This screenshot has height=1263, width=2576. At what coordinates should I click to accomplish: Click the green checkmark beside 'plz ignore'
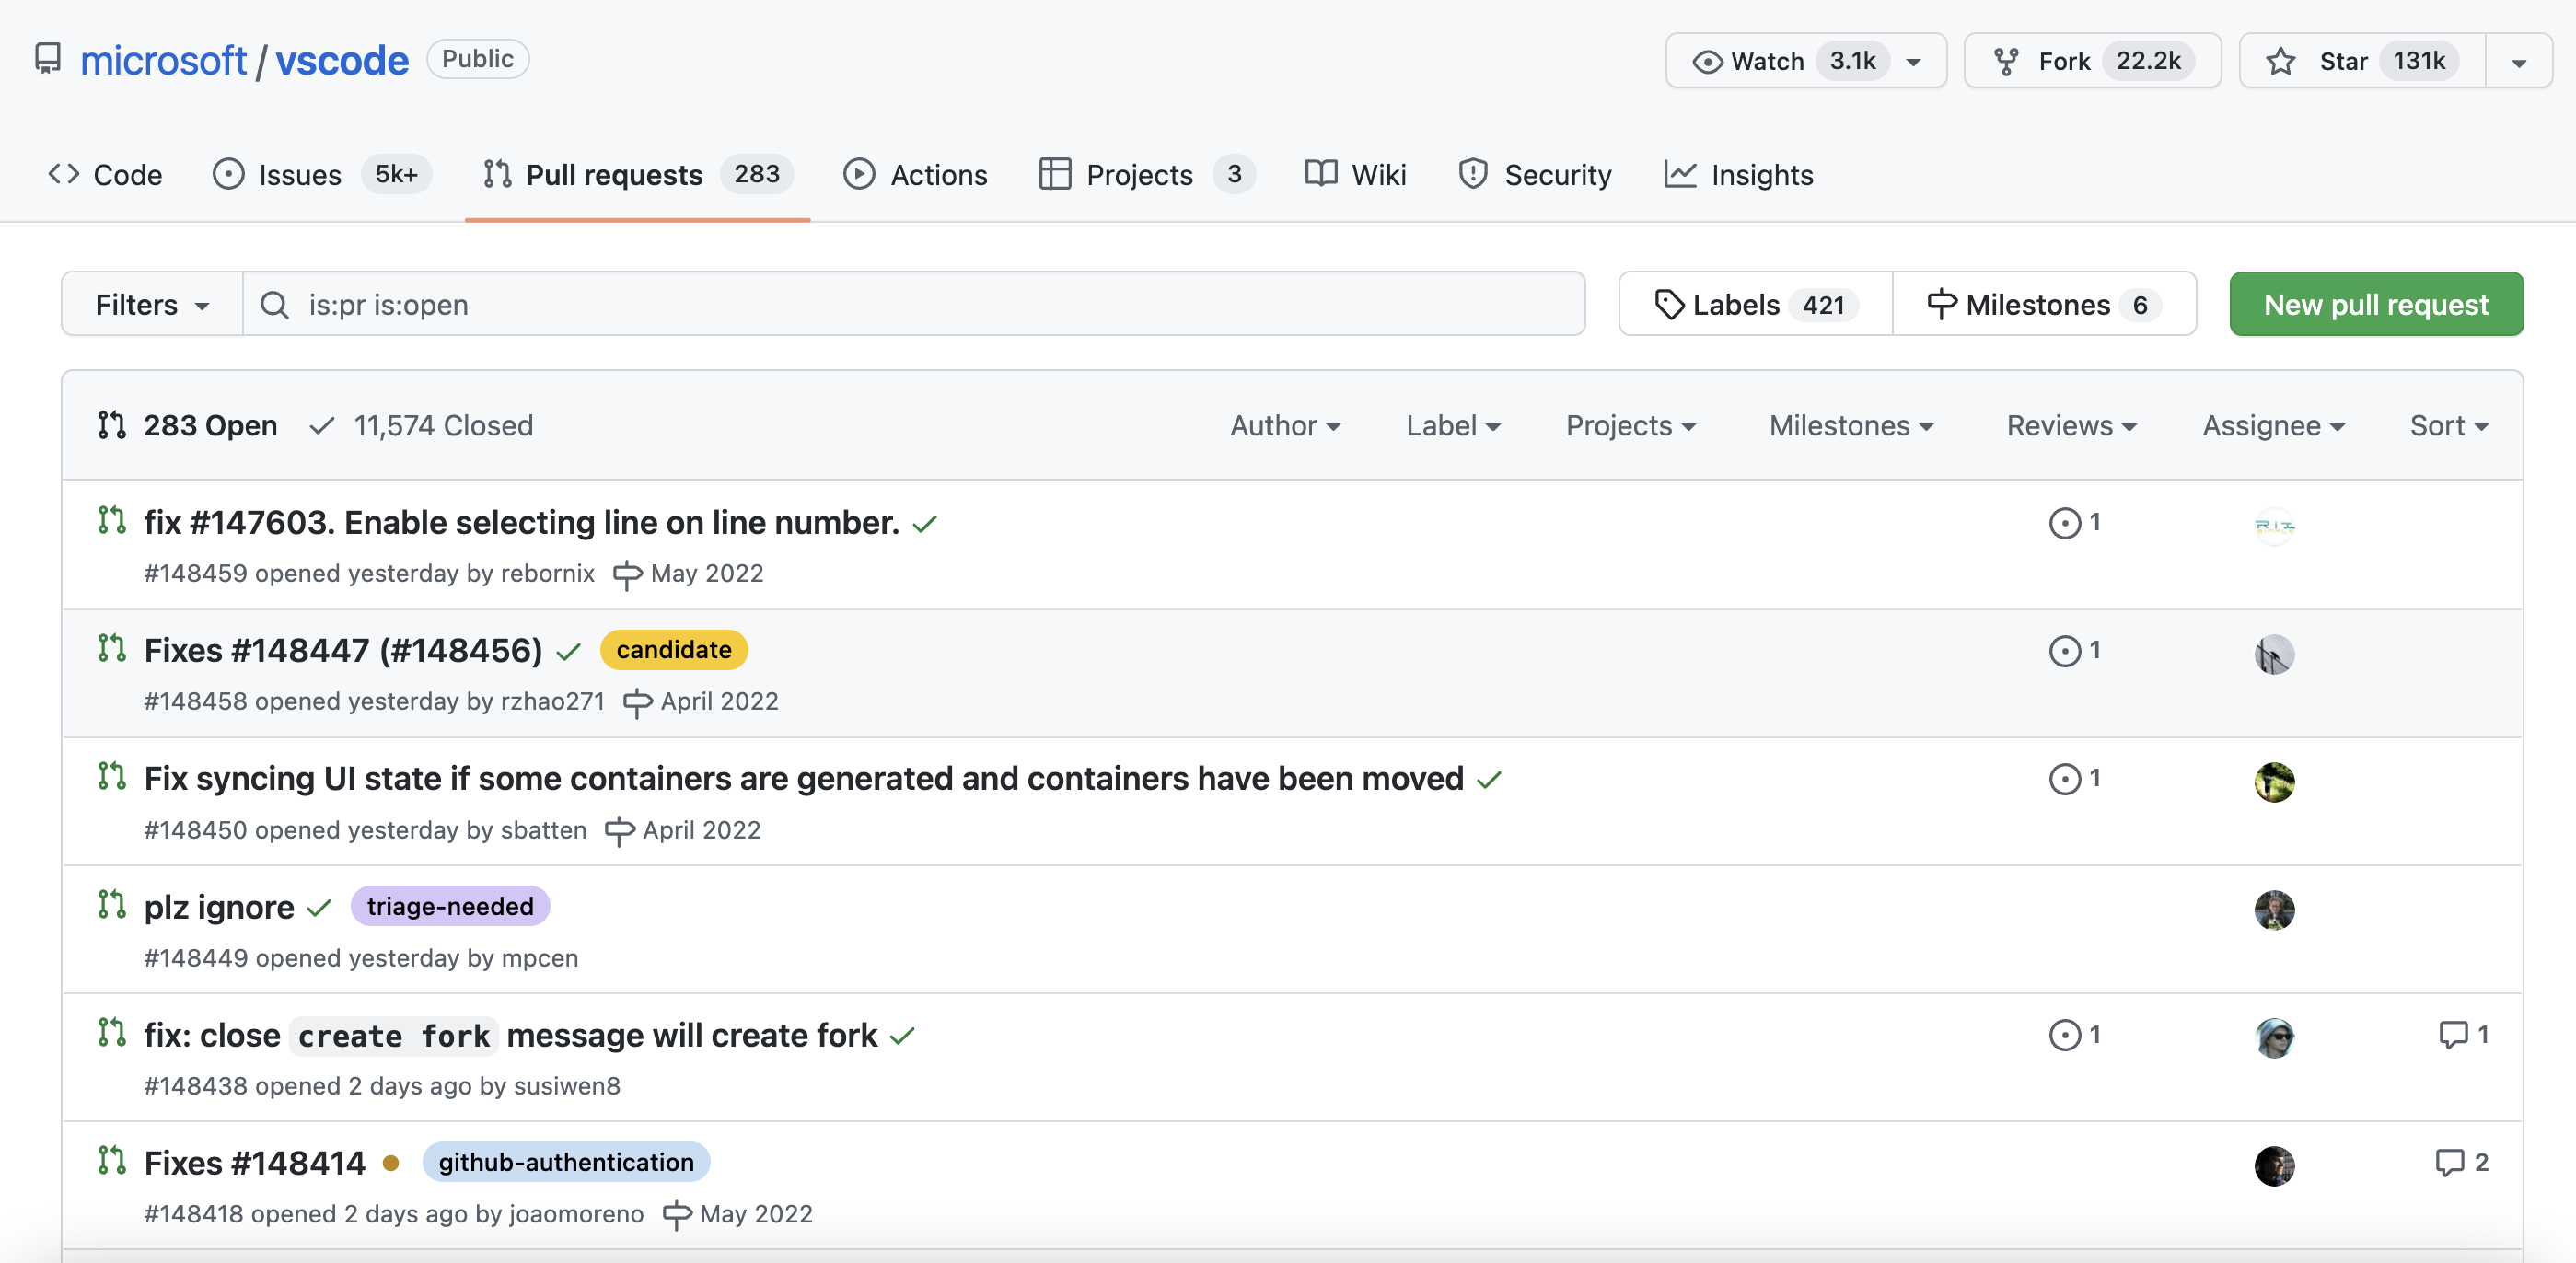319,908
